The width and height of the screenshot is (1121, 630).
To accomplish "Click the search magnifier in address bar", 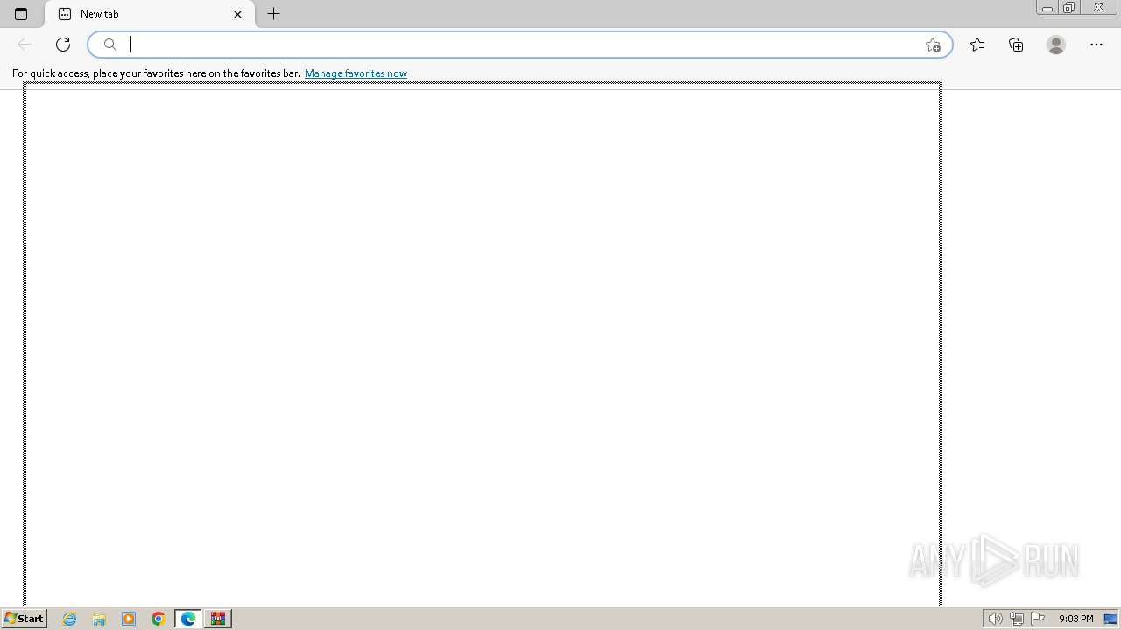I will [110, 45].
